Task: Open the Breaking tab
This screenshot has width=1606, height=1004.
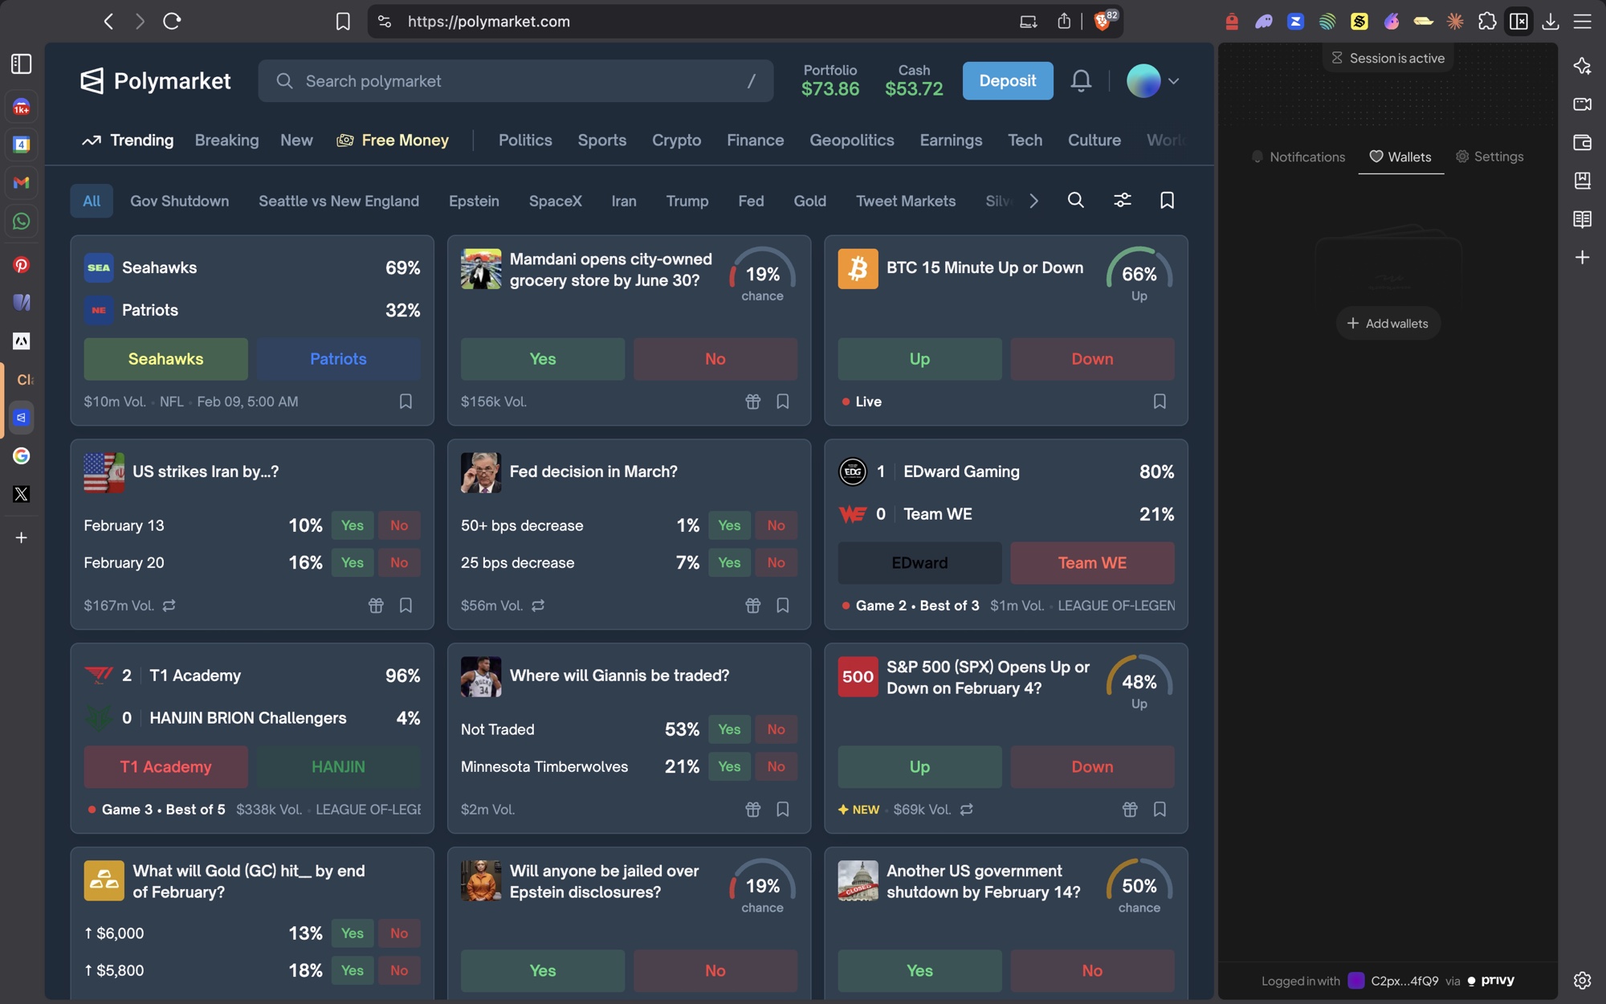Action: tap(226, 140)
